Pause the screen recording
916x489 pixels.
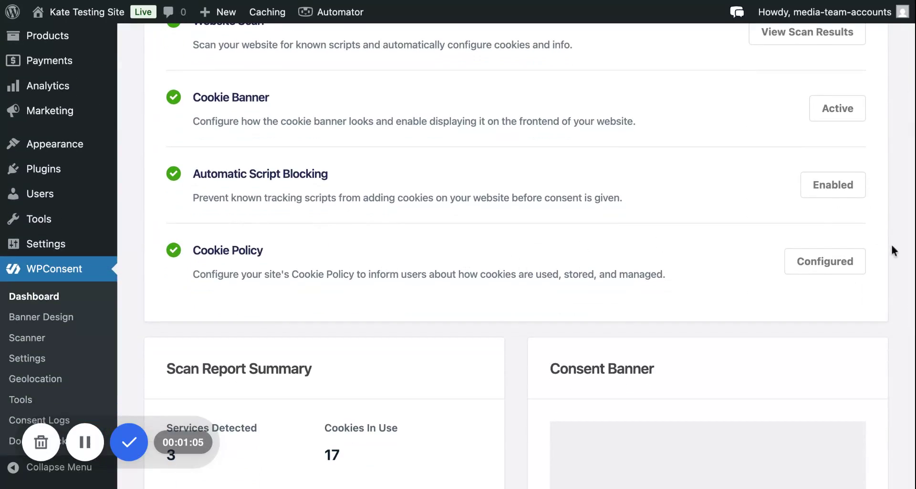pyautogui.click(x=85, y=442)
